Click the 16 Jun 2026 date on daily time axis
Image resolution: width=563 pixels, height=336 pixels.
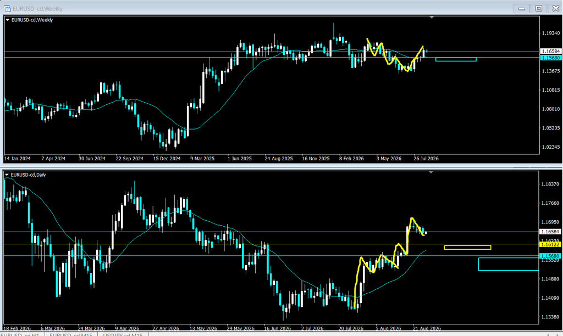(277, 328)
